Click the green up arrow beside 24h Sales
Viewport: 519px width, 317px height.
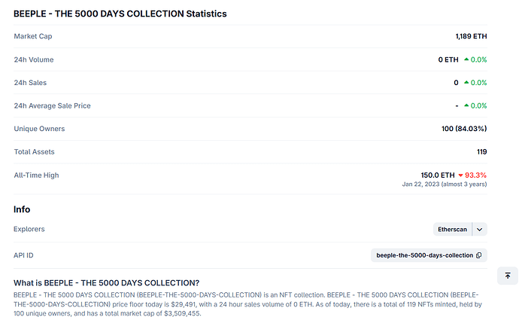pos(466,83)
